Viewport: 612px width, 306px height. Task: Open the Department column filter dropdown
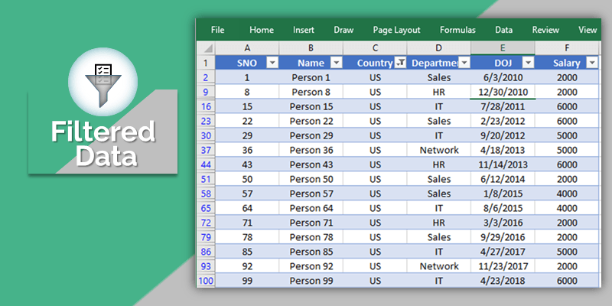point(464,63)
